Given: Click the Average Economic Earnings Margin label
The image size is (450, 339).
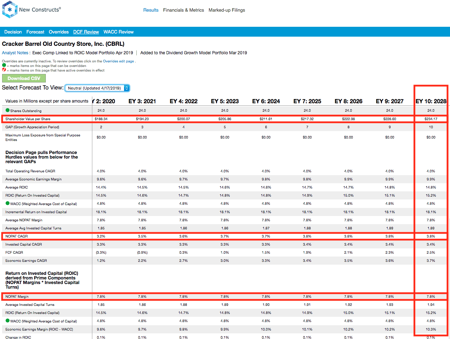Looking at the screenshot, I should 33,179.
